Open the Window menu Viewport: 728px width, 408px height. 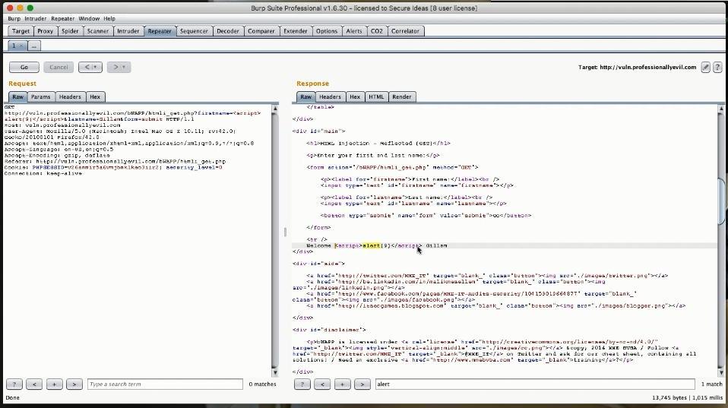click(89, 18)
